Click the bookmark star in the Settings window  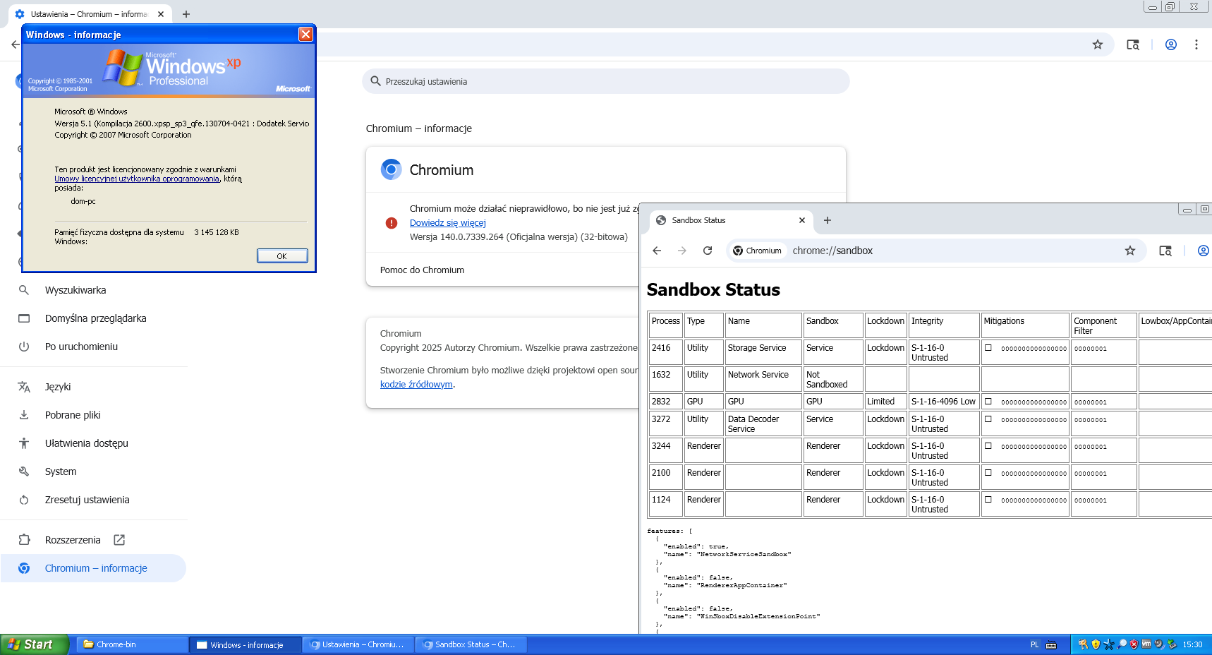1098,44
